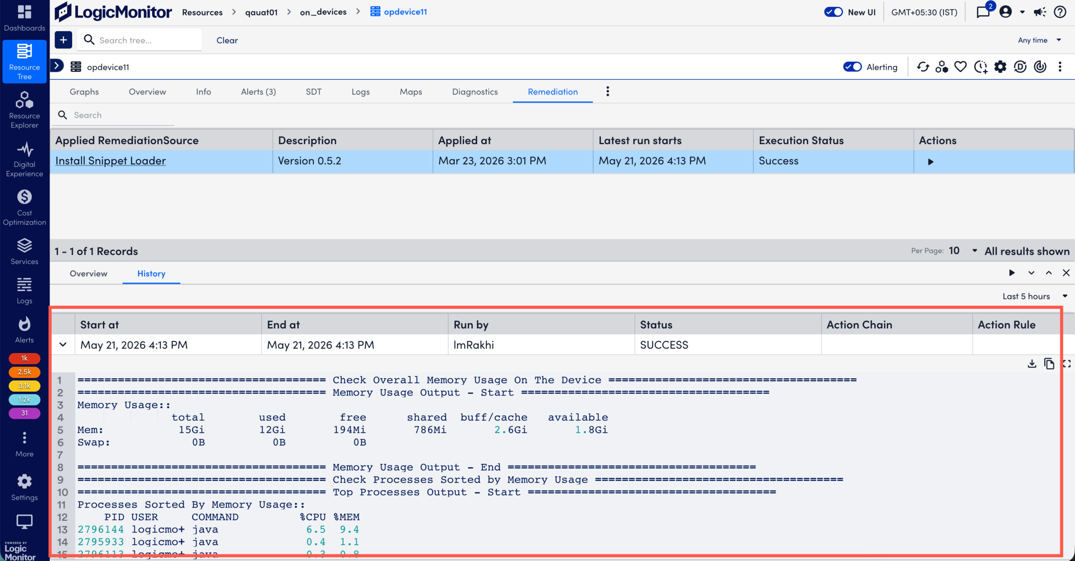The height and width of the screenshot is (561, 1075).
Task: Click the Clear link
Action: tap(227, 40)
